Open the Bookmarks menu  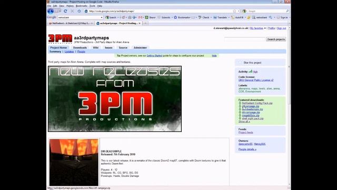click(82, 6)
